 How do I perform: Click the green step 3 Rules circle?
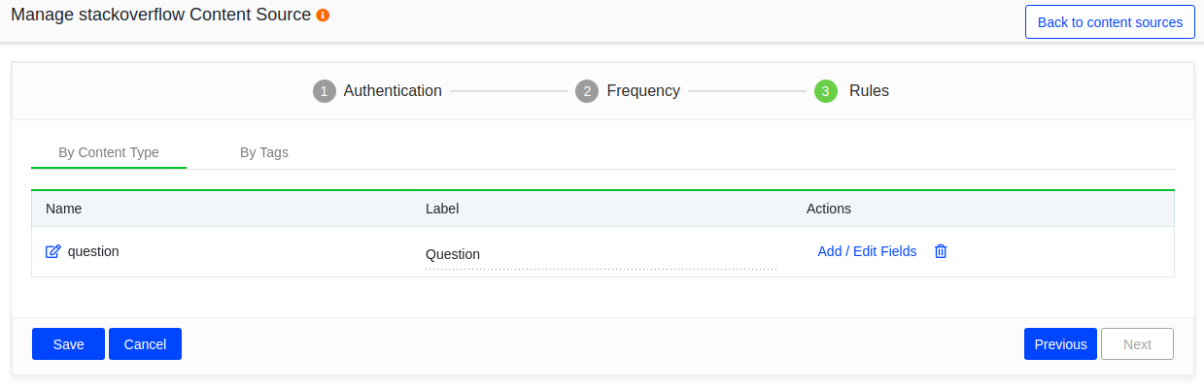point(826,91)
